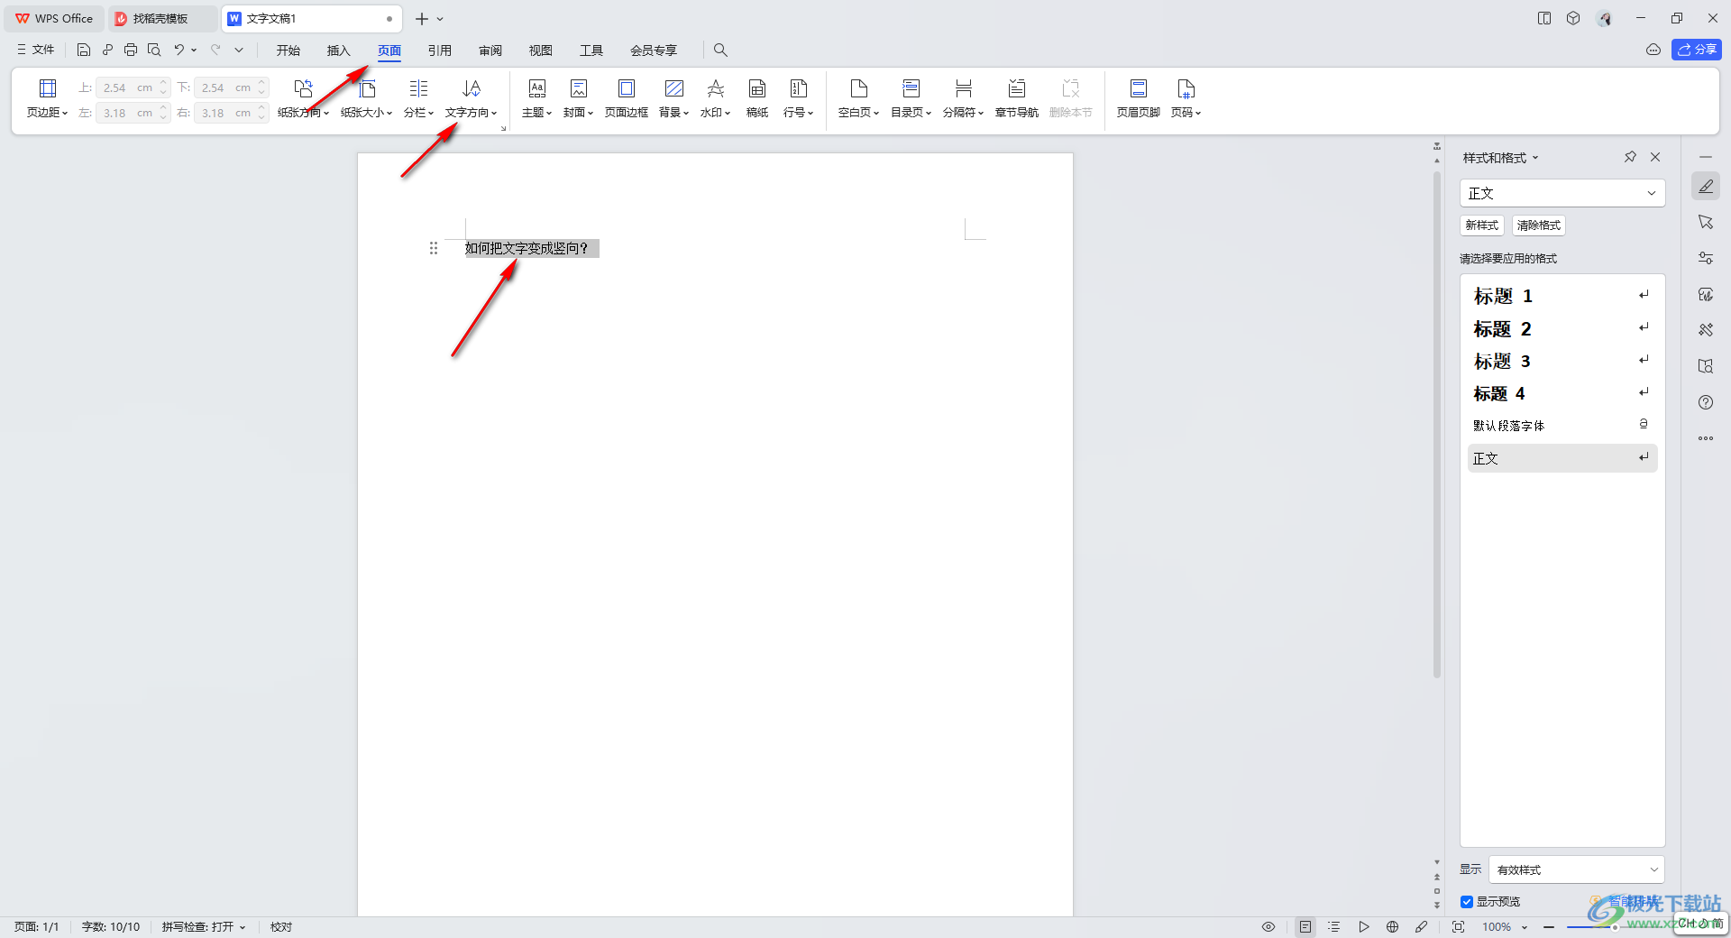
Task: Click the help question mark sidebar icon
Action: 1706,402
